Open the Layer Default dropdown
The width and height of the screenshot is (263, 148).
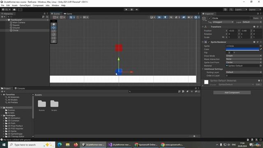[x=252, y=22]
